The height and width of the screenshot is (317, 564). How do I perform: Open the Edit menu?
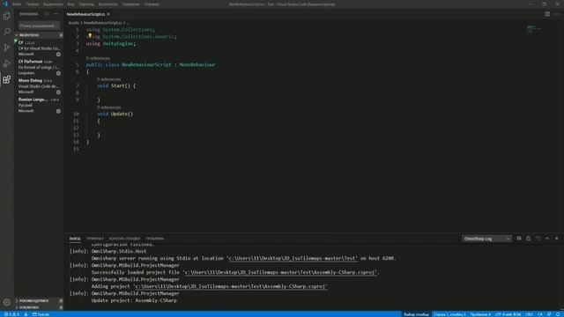[32, 4]
